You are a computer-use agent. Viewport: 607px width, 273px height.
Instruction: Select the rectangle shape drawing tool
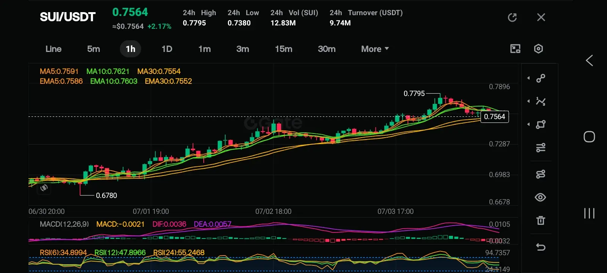541,124
